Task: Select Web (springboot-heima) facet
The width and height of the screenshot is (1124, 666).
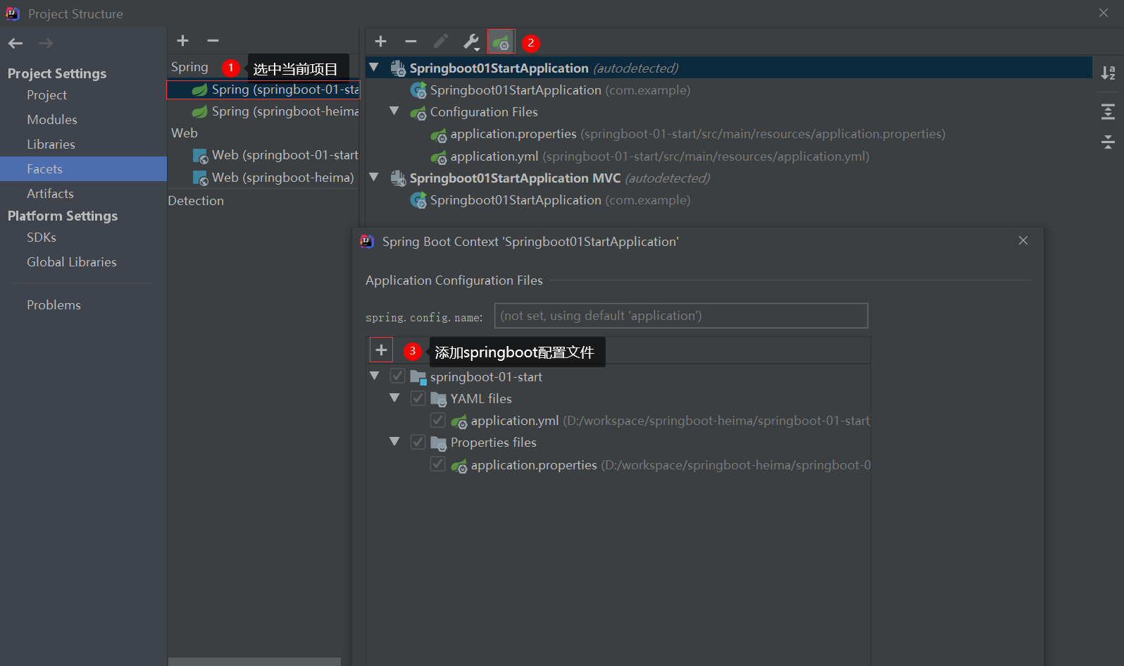Action: (282, 178)
